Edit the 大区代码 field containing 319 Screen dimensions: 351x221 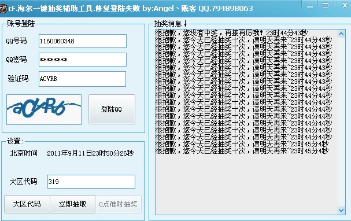click(x=91, y=182)
